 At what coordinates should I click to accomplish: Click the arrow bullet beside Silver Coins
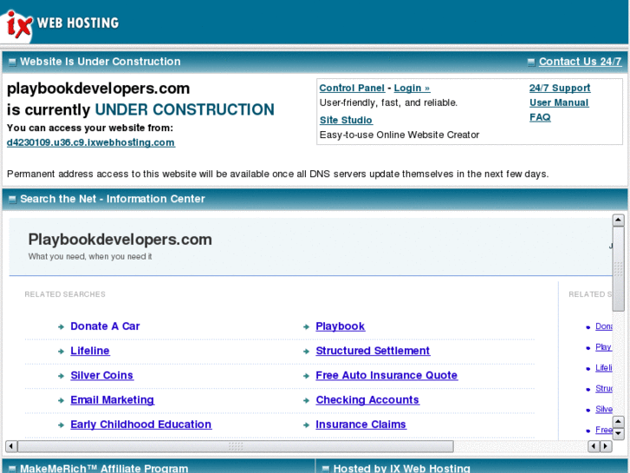coord(62,376)
